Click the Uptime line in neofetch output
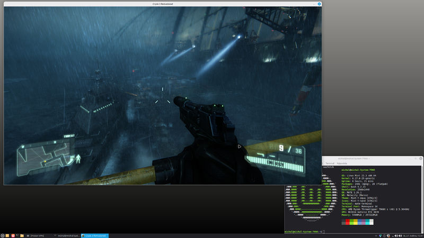The height and width of the screenshot is (238, 424). pos(357,181)
